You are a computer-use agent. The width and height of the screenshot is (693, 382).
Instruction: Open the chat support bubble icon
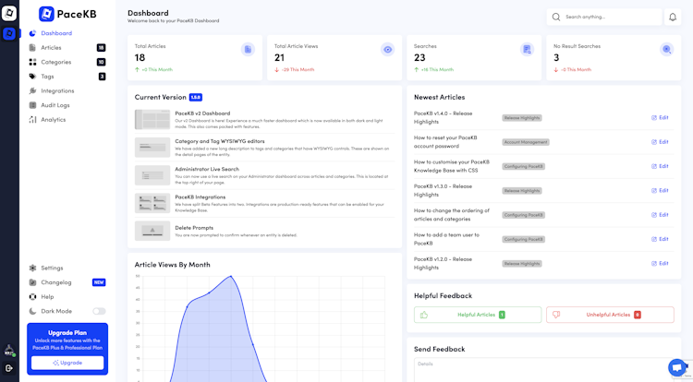point(676,367)
